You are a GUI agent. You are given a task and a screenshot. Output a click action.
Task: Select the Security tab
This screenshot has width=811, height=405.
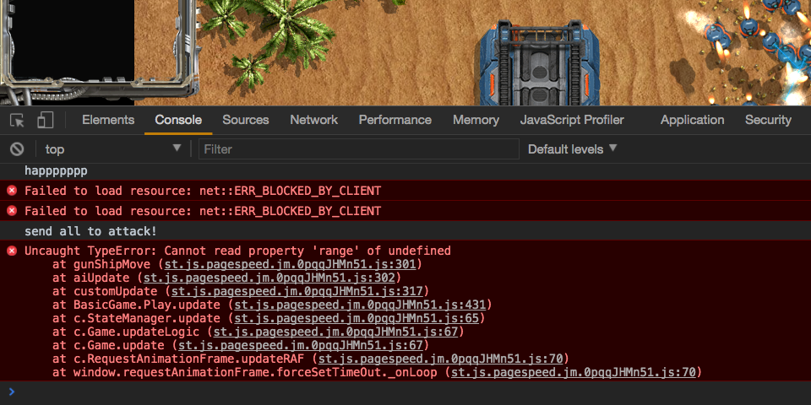coord(768,120)
